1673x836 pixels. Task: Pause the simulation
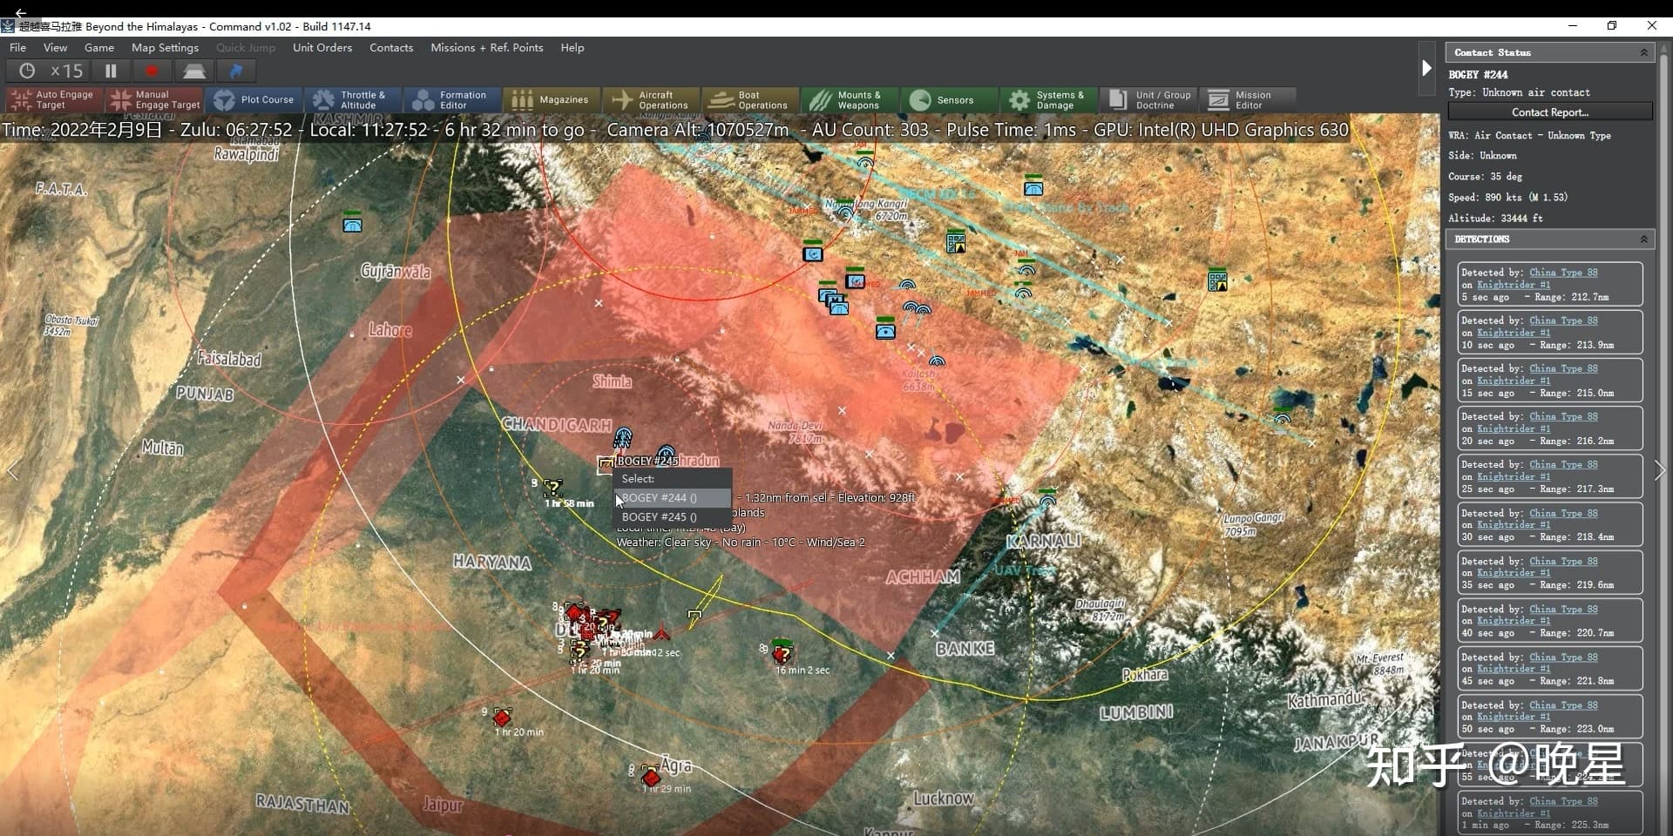click(x=111, y=71)
